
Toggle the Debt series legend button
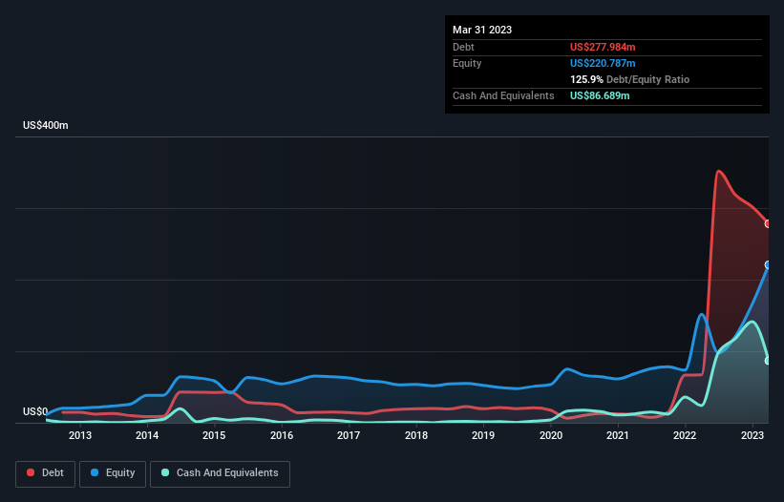pos(46,473)
